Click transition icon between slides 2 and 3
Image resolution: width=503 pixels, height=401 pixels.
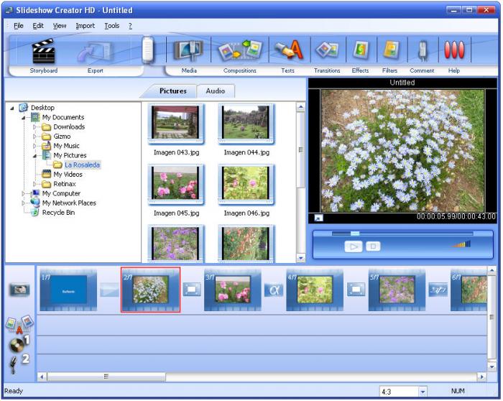192,290
